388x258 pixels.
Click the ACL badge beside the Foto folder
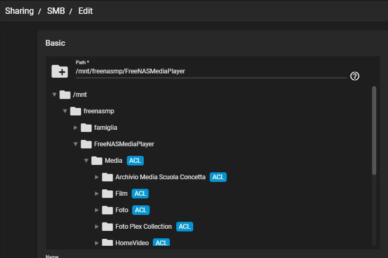tap(141, 210)
